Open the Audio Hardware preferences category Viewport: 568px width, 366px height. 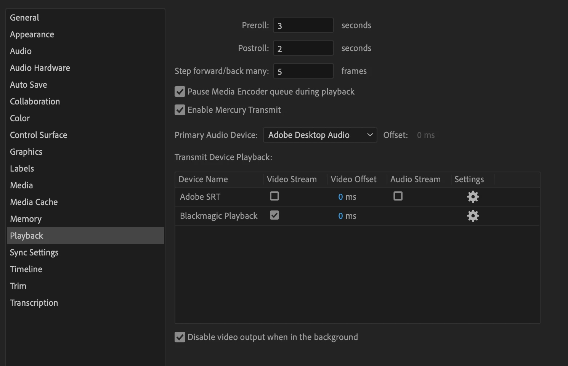click(40, 68)
